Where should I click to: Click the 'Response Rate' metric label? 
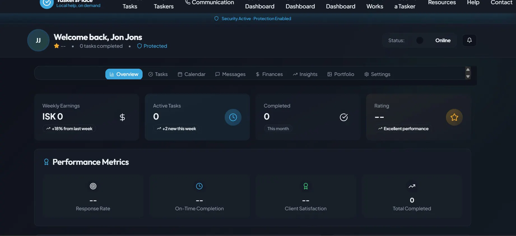click(x=93, y=209)
